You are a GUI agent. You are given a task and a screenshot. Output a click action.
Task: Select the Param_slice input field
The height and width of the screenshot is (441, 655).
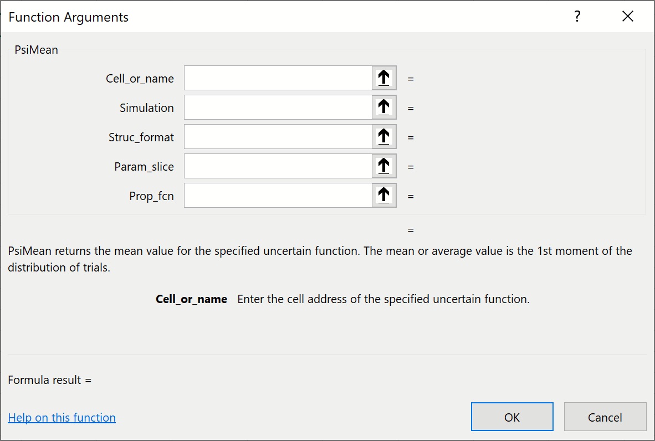278,166
